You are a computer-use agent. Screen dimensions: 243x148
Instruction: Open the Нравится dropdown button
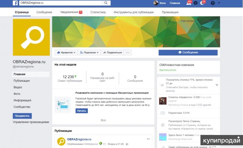66,53
